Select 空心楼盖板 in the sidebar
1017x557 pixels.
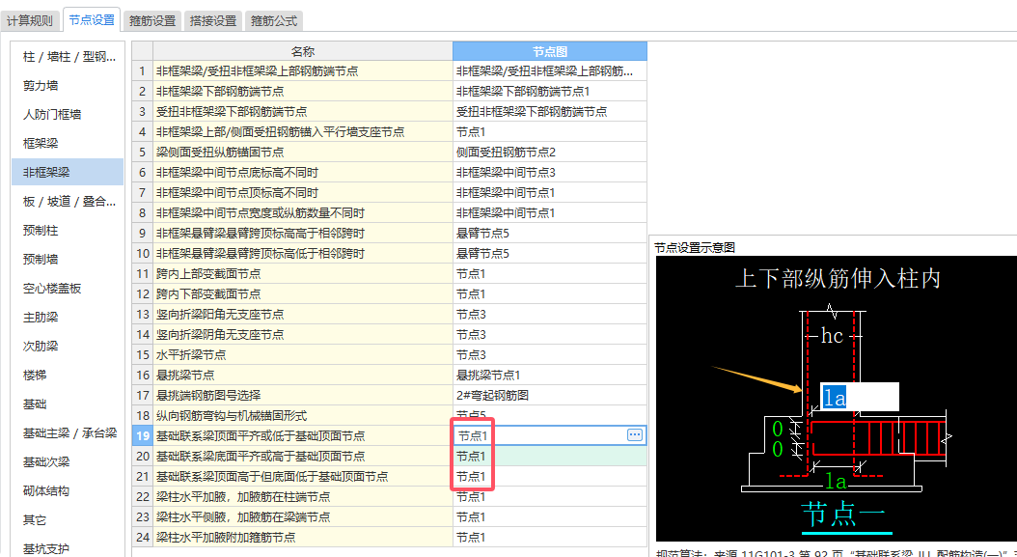pyautogui.click(x=69, y=289)
